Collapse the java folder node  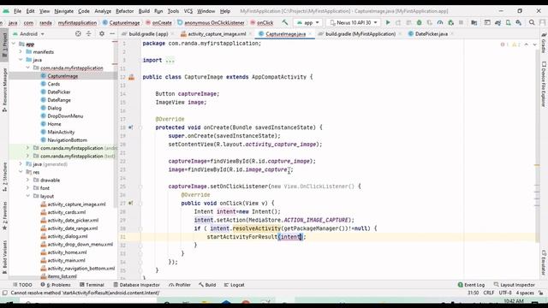[x=21, y=60]
